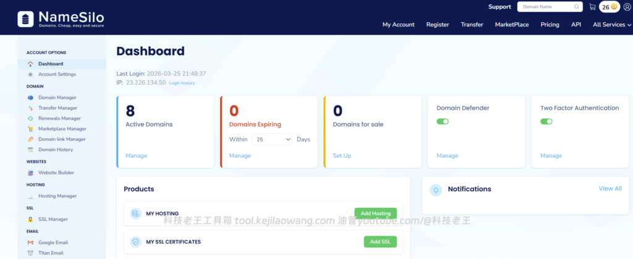Click the 8 Active Domains count
This screenshot has height=259, width=633.
pyautogui.click(x=130, y=111)
